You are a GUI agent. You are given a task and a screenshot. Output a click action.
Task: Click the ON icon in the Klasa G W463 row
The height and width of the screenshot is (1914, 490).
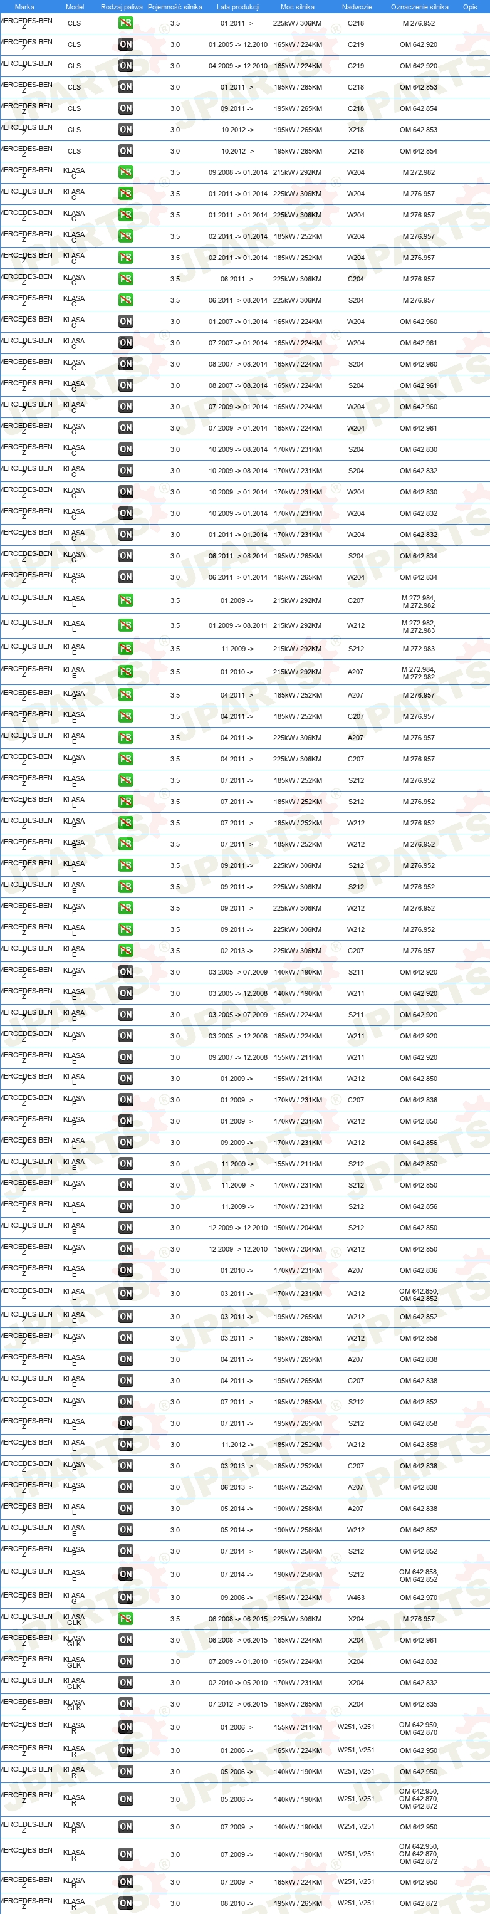click(125, 1598)
